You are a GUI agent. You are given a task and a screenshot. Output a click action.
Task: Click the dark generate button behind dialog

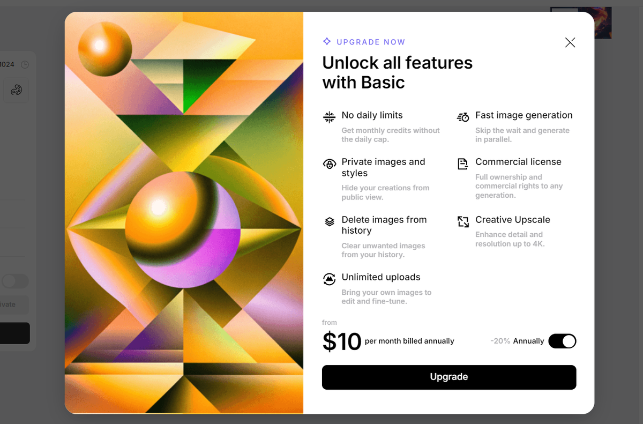pos(15,333)
